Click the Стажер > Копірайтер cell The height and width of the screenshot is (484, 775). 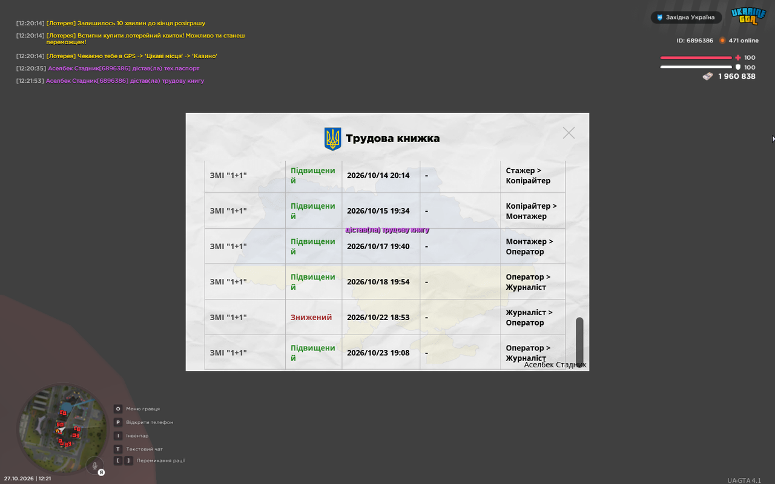(533, 175)
